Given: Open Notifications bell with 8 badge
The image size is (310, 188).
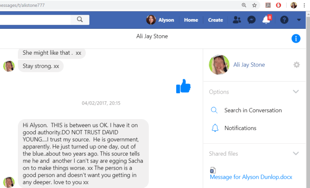Looking at the screenshot, I should 266,20.
